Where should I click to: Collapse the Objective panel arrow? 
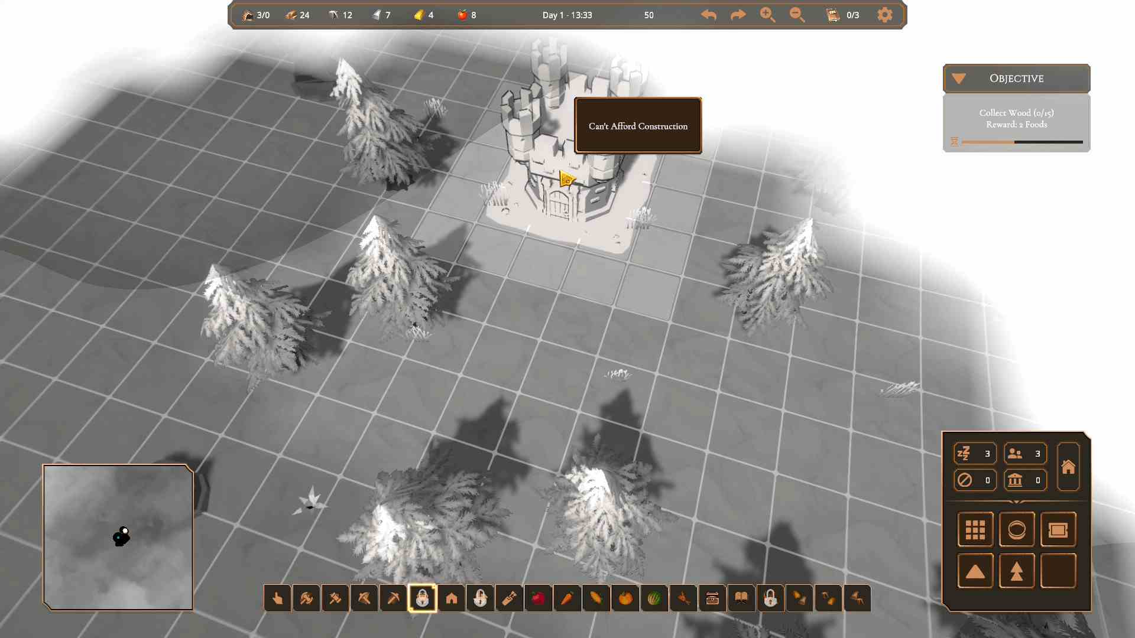point(959,79)
